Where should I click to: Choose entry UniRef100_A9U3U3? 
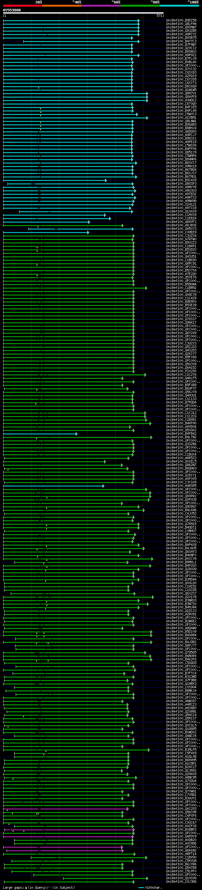click(181, 190)
